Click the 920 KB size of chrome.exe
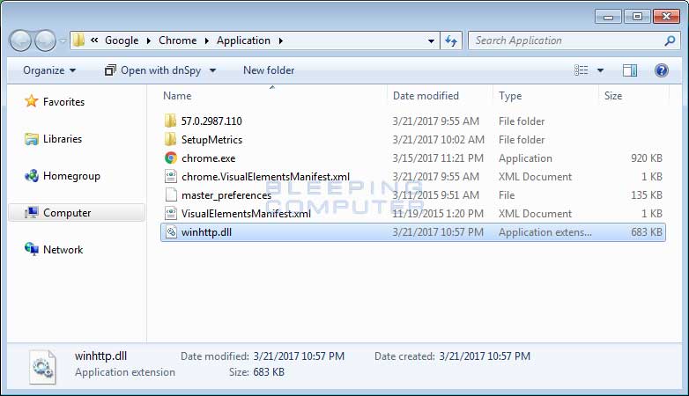689x396 pixels. click(x=647, y=158)
